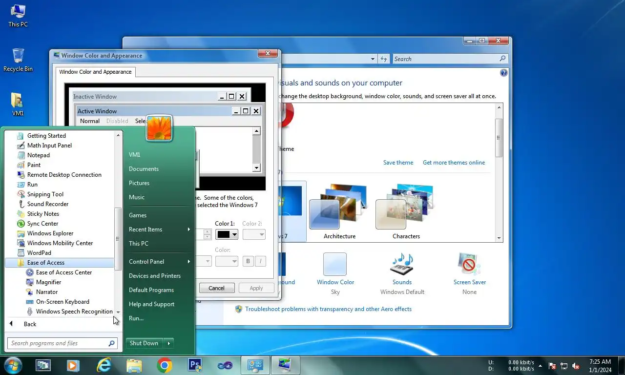Click the Personalization window Search field

[x=450, y=59]
